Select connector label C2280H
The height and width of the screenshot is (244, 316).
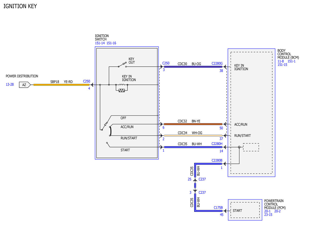pyautogui.click(x=217, y=144)
